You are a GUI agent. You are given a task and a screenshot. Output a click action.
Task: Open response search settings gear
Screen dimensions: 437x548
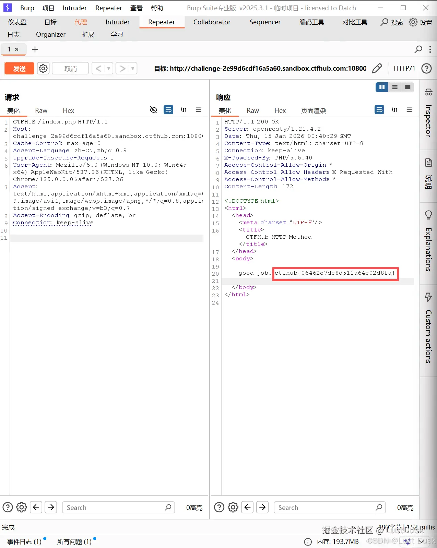(233, 507)
